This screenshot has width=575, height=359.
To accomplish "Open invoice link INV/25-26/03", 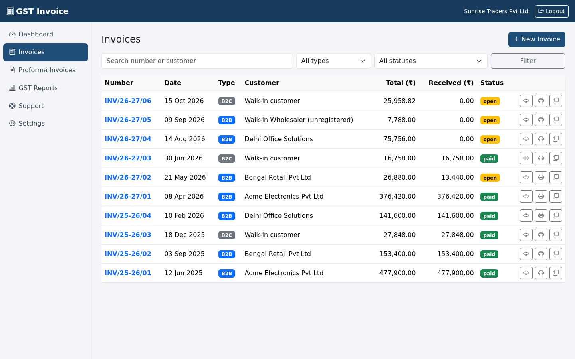I will (128, 235).
